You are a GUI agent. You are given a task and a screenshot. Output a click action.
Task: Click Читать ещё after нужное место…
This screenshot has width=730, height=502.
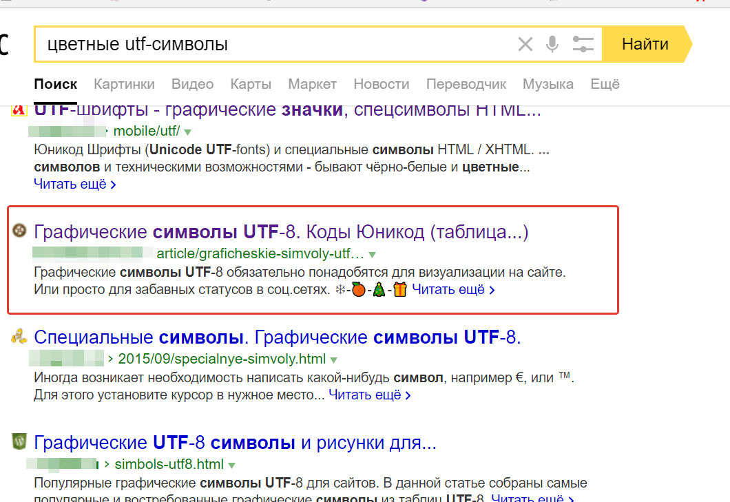click(370, 395)
